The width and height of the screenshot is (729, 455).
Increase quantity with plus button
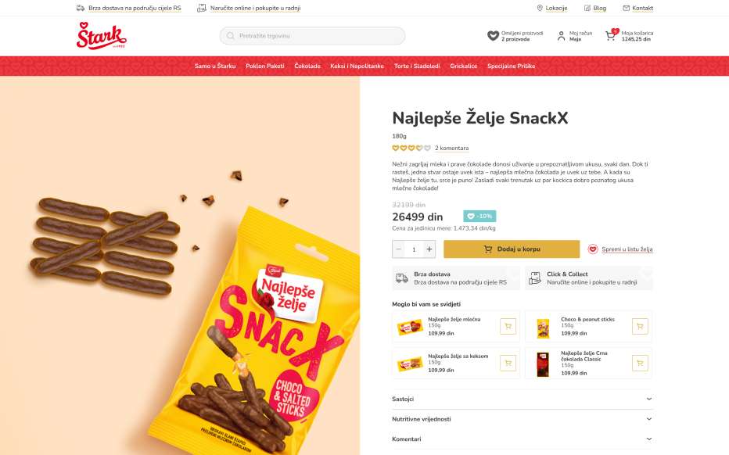(x=429, y=249)
